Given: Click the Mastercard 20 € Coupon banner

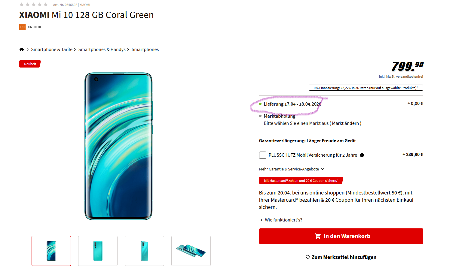Looking at the screenshot, I should point(301,181).
